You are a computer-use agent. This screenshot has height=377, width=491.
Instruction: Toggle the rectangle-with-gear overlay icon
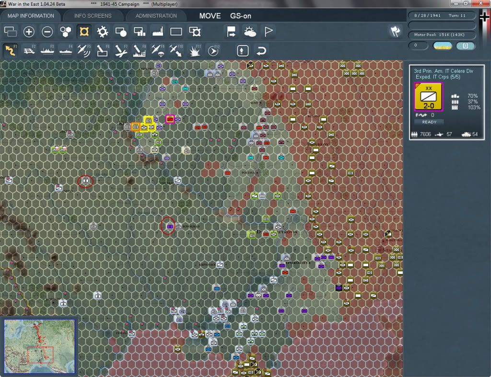(195, 32)
